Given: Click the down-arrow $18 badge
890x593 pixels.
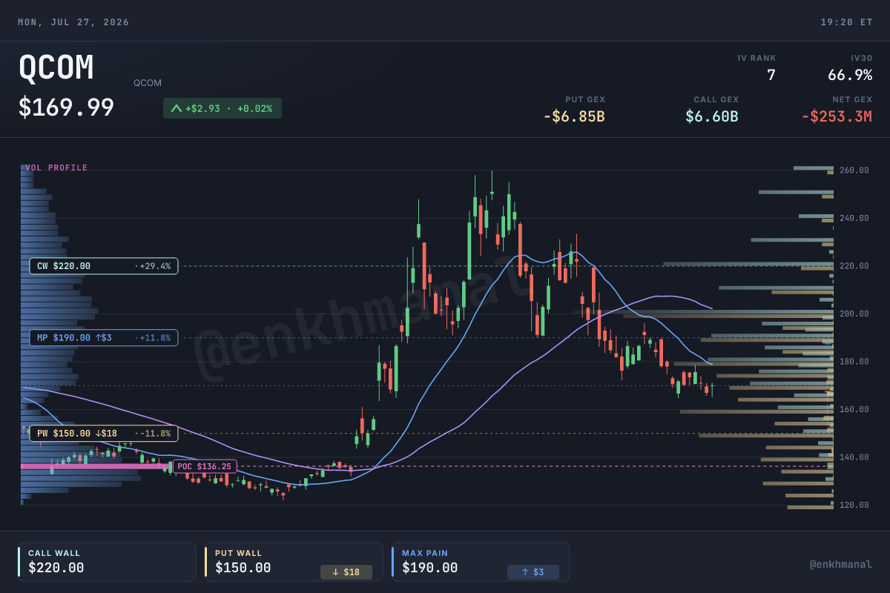Looking at the screenshot, I should pos(346,572).
